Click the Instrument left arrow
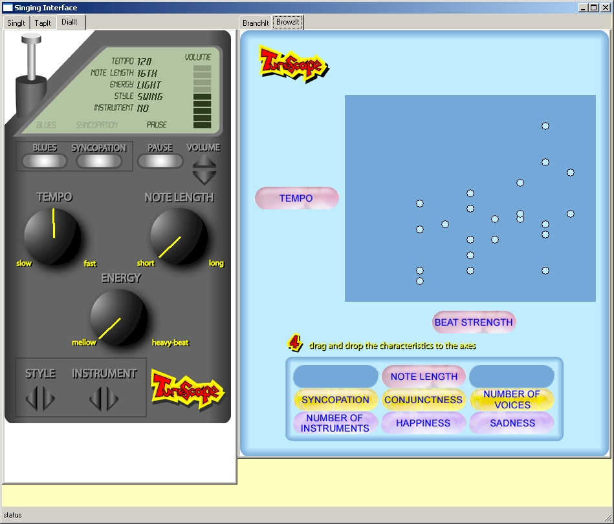The image size is (614, 524). (x=96, y=399)
